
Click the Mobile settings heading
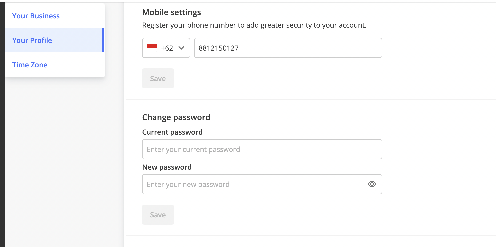pyautogui.click(x=172, y=12)
